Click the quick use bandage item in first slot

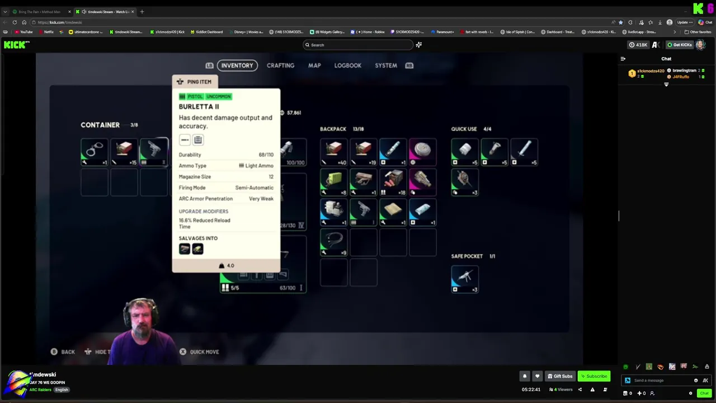(465, 152)
